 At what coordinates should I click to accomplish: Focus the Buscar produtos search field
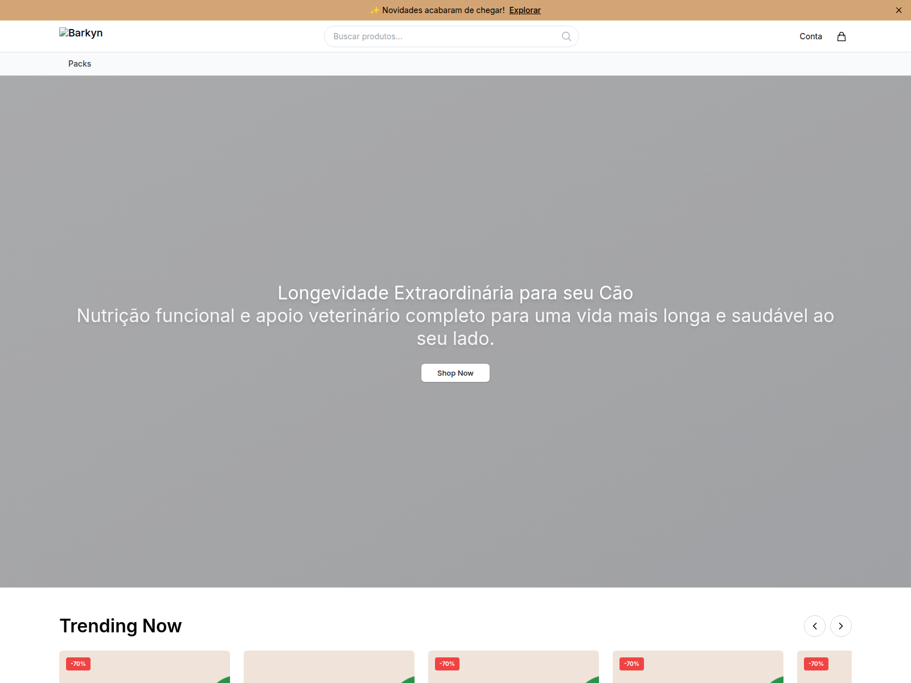[452, 36]
